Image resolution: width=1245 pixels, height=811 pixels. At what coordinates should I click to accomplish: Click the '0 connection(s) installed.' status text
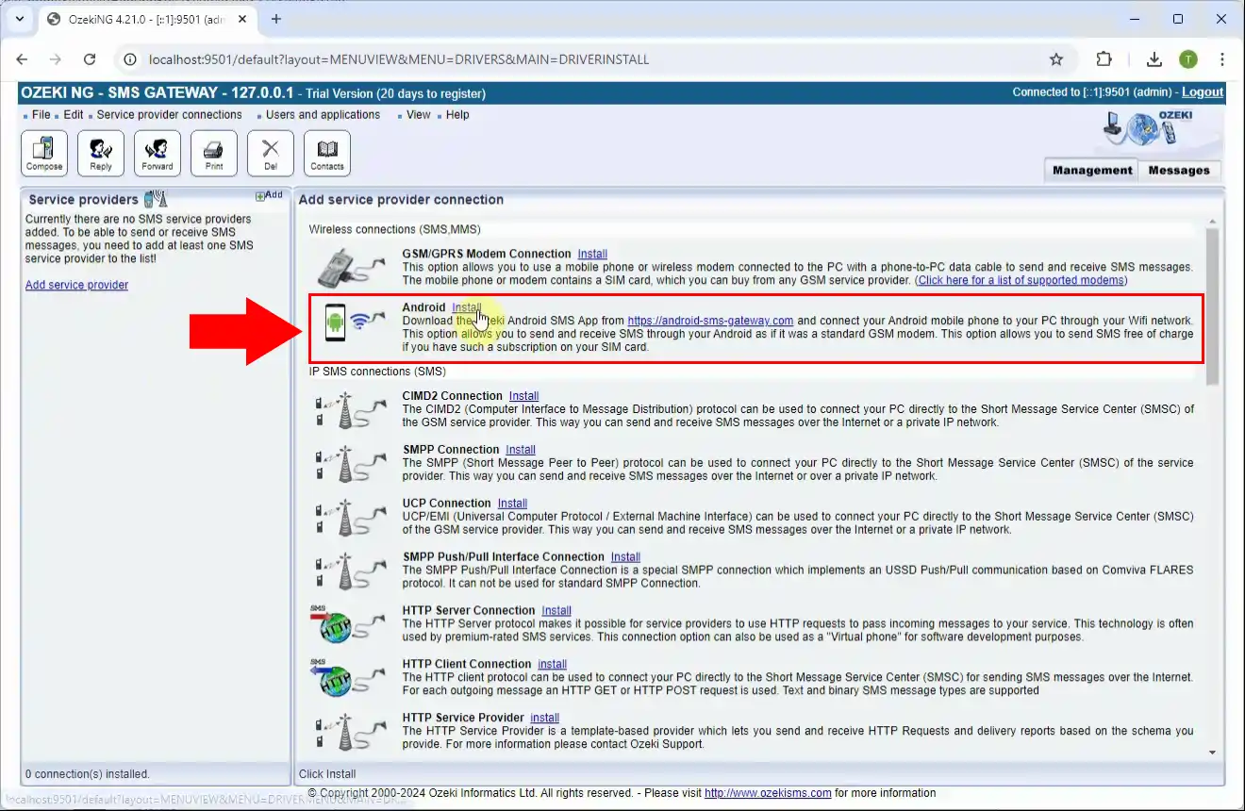pos(87,774)
